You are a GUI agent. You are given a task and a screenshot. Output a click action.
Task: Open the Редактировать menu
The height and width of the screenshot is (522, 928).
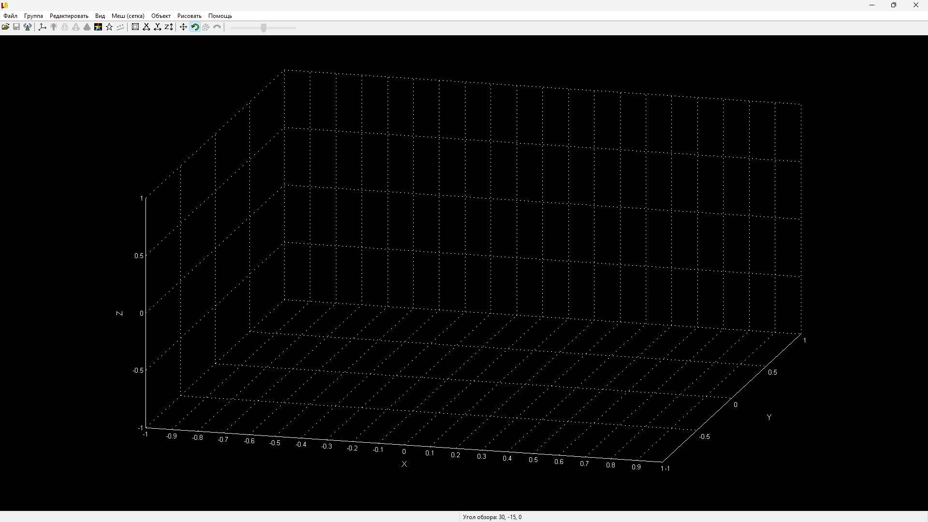(69, 16)
